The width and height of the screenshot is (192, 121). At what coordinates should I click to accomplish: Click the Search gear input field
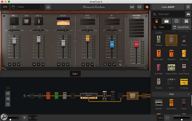(x=170, y=14)
